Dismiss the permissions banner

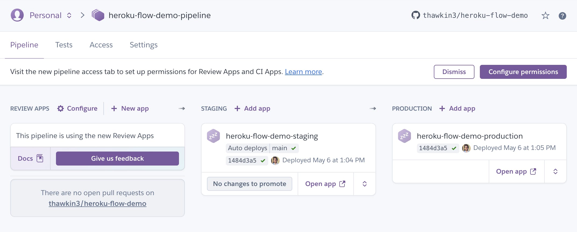[x=454, y=72]
